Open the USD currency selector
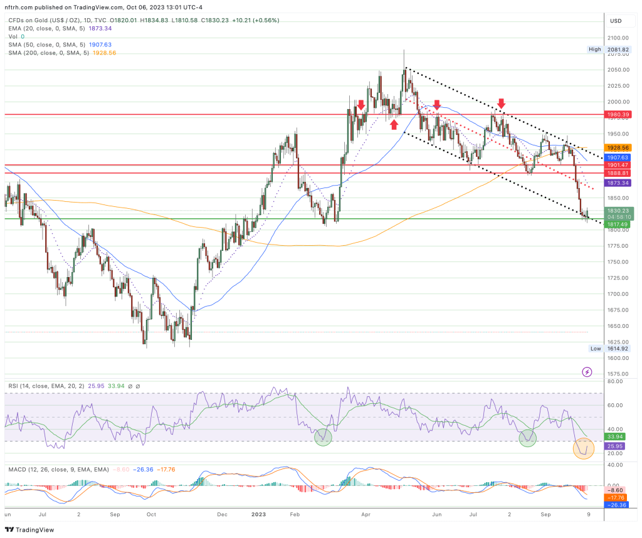Image resolution: width=642 pixels, height=538 pixels. click(615, 21)
